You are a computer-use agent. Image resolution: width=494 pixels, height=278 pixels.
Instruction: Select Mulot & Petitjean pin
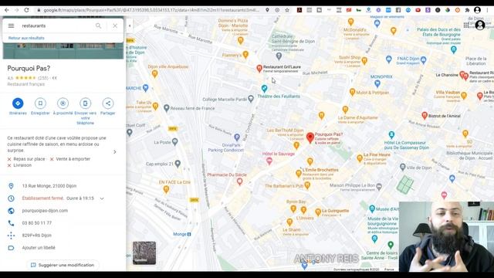pyautogui.click(x=352, y=93)
